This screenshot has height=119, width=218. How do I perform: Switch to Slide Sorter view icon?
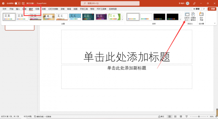pos(175,116)
